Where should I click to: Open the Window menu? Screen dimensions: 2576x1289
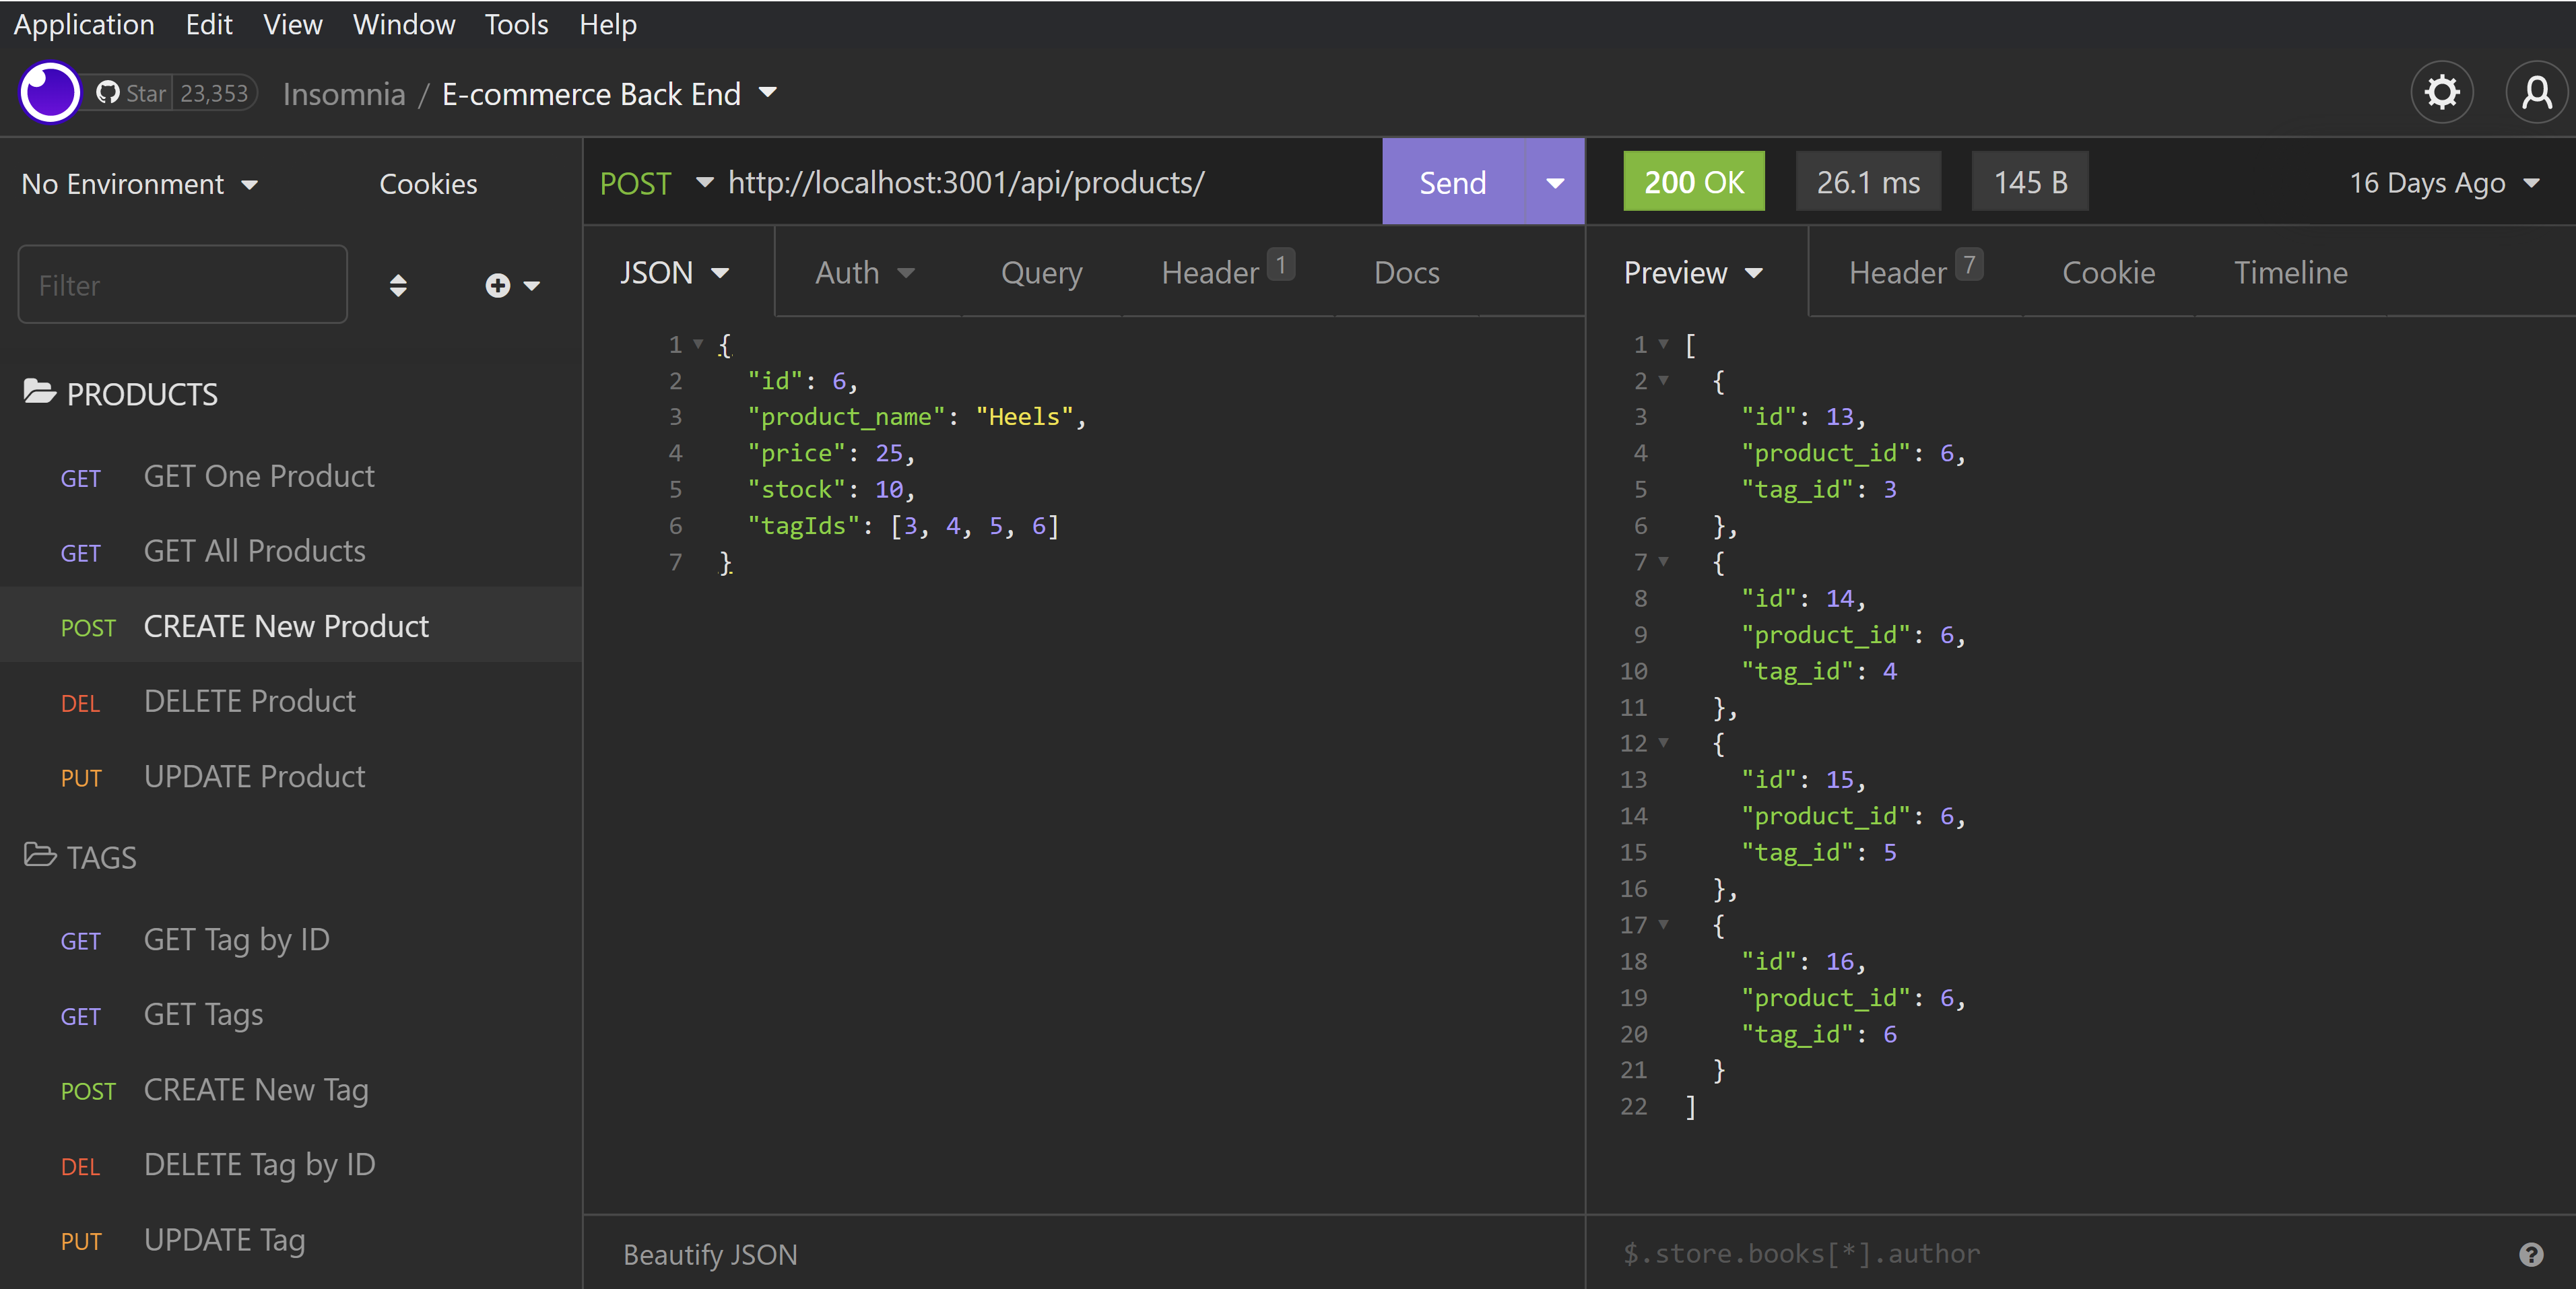(x=404, y=24)
